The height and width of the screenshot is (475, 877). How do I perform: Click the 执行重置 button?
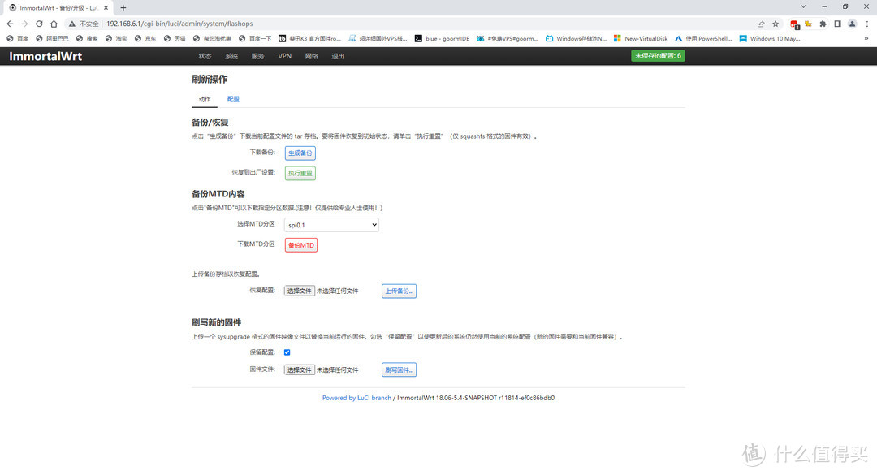[300, 173]
